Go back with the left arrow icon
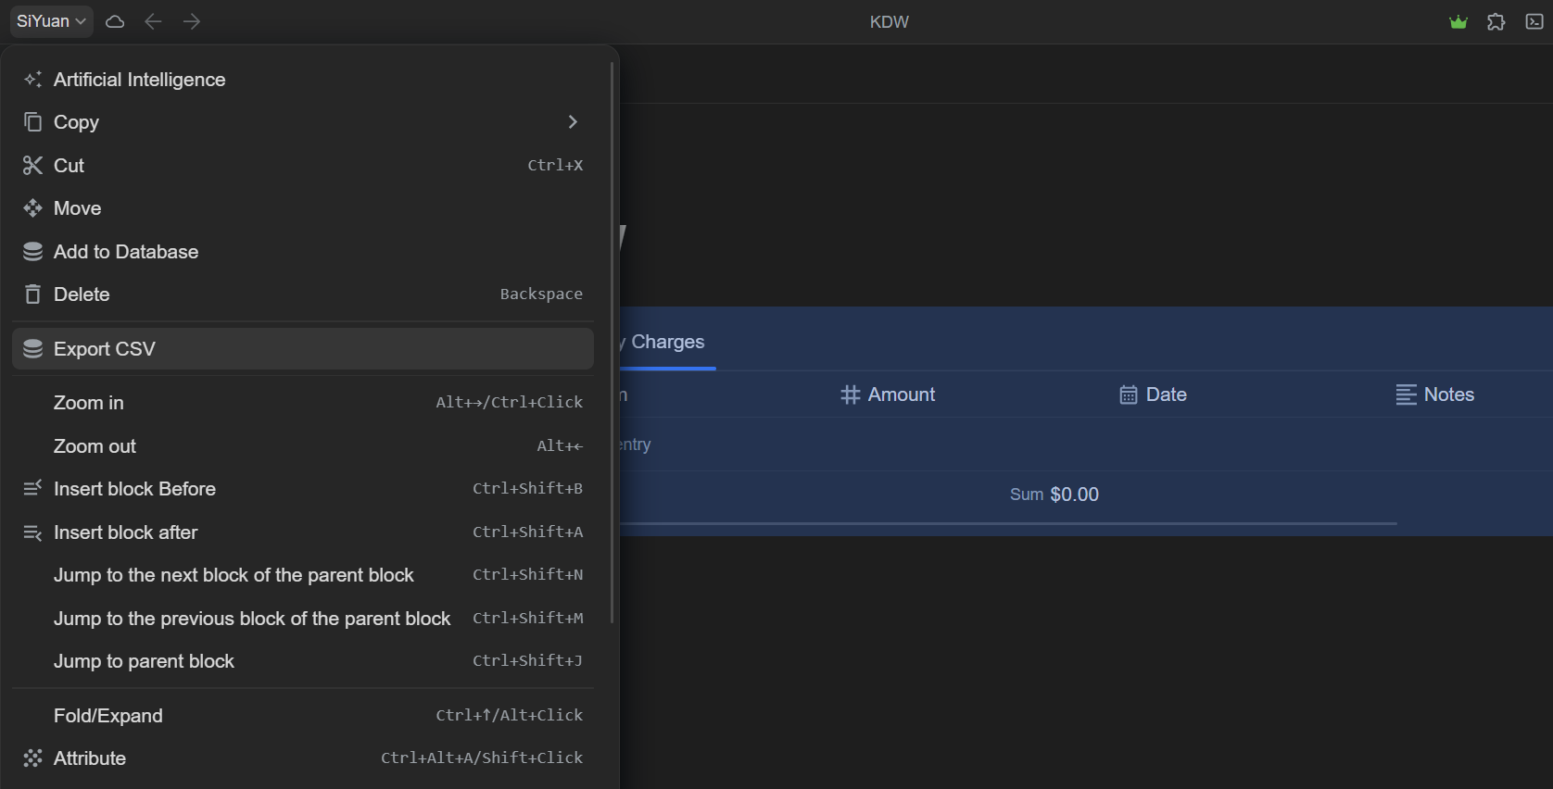Viewport: 1553px width, 789px height. [x=153, y=21]
